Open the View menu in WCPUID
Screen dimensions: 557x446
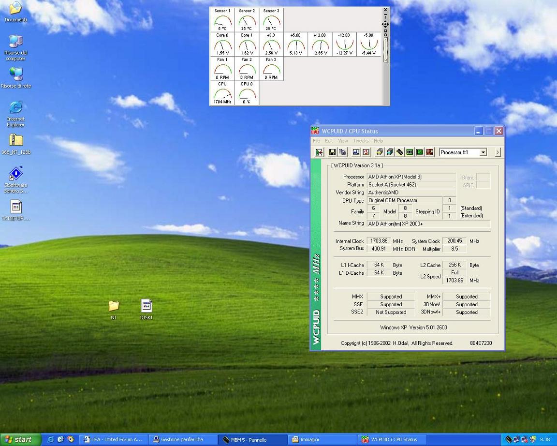point(343,141)
